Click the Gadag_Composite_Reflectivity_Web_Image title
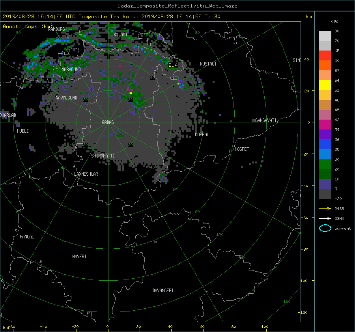Viewport: 355px width, 332px height. coord(177,6)
